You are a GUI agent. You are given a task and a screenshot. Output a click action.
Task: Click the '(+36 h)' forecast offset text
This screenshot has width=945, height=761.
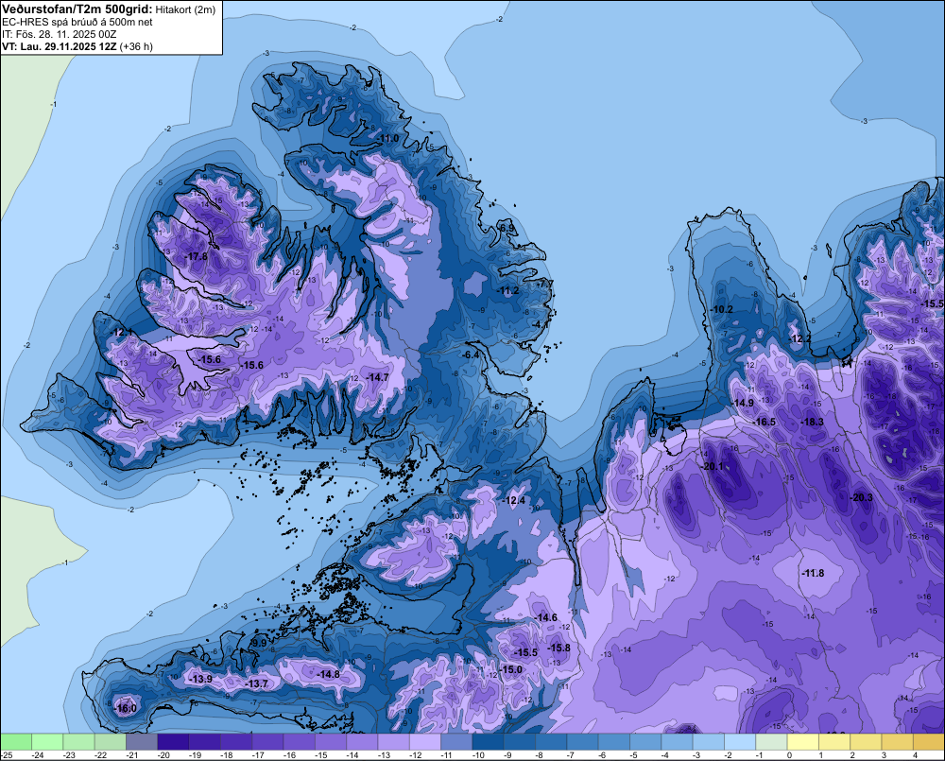coord(136,45)
